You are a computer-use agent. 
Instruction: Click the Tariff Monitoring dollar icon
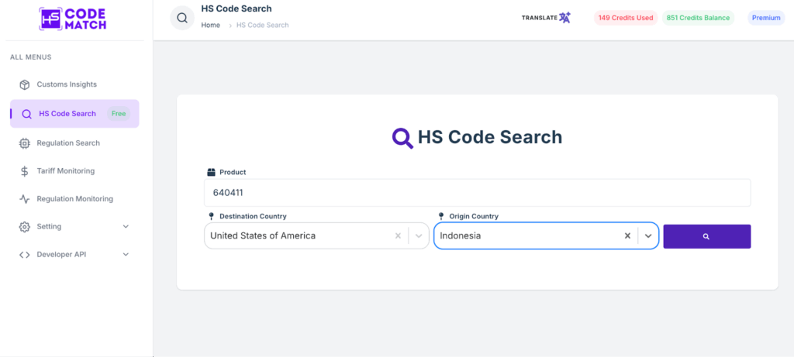tap(25, 171)
